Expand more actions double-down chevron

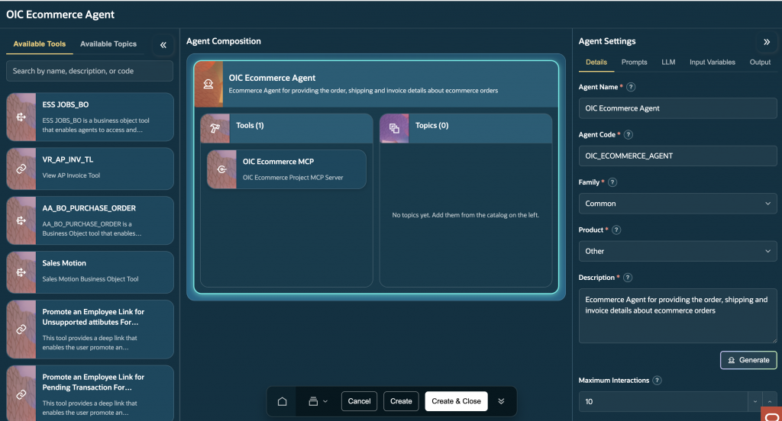click(501, 401)
